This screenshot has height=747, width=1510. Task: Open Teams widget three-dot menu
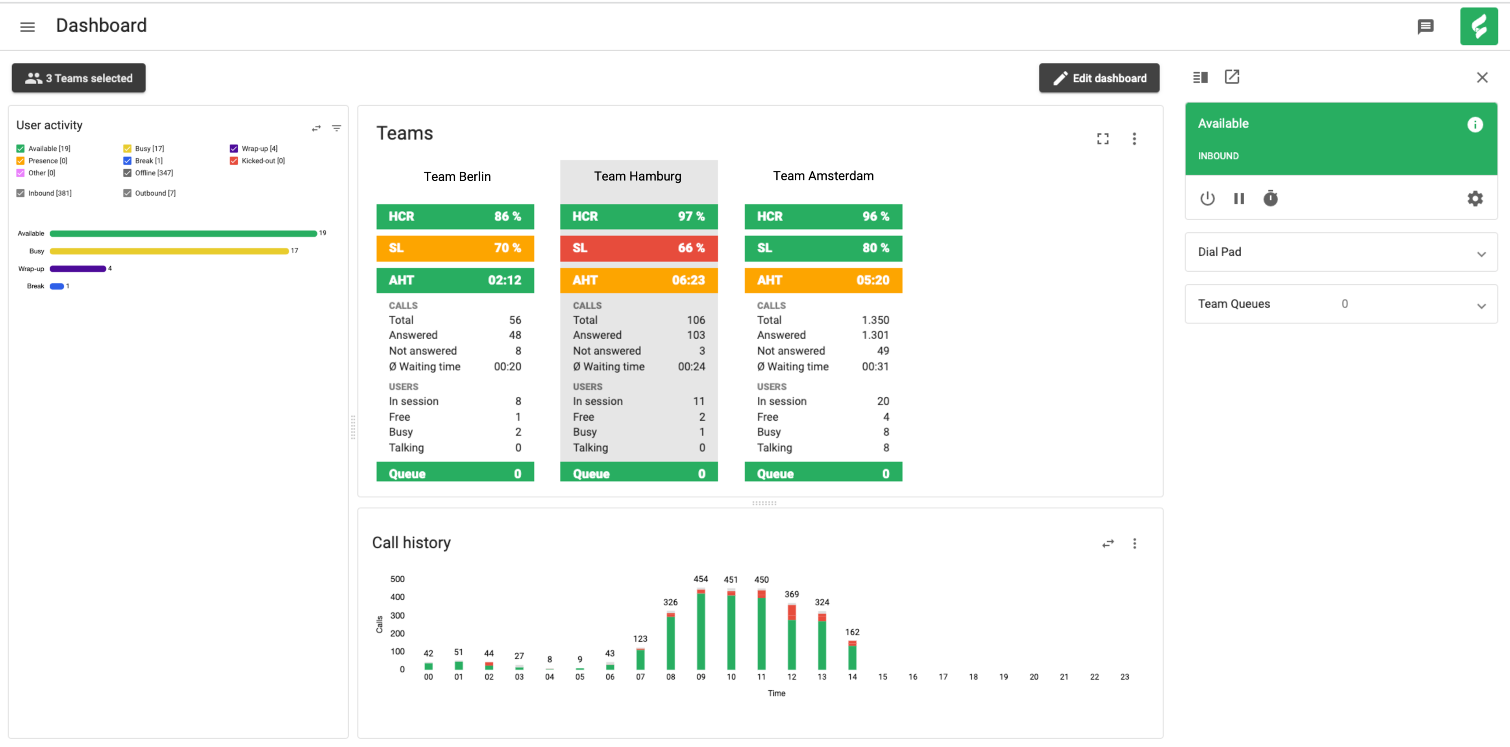click(1134, 139)
